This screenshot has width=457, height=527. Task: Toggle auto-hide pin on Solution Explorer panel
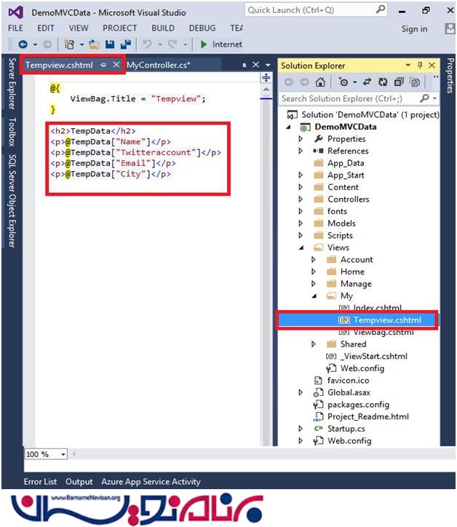(419, 66)
